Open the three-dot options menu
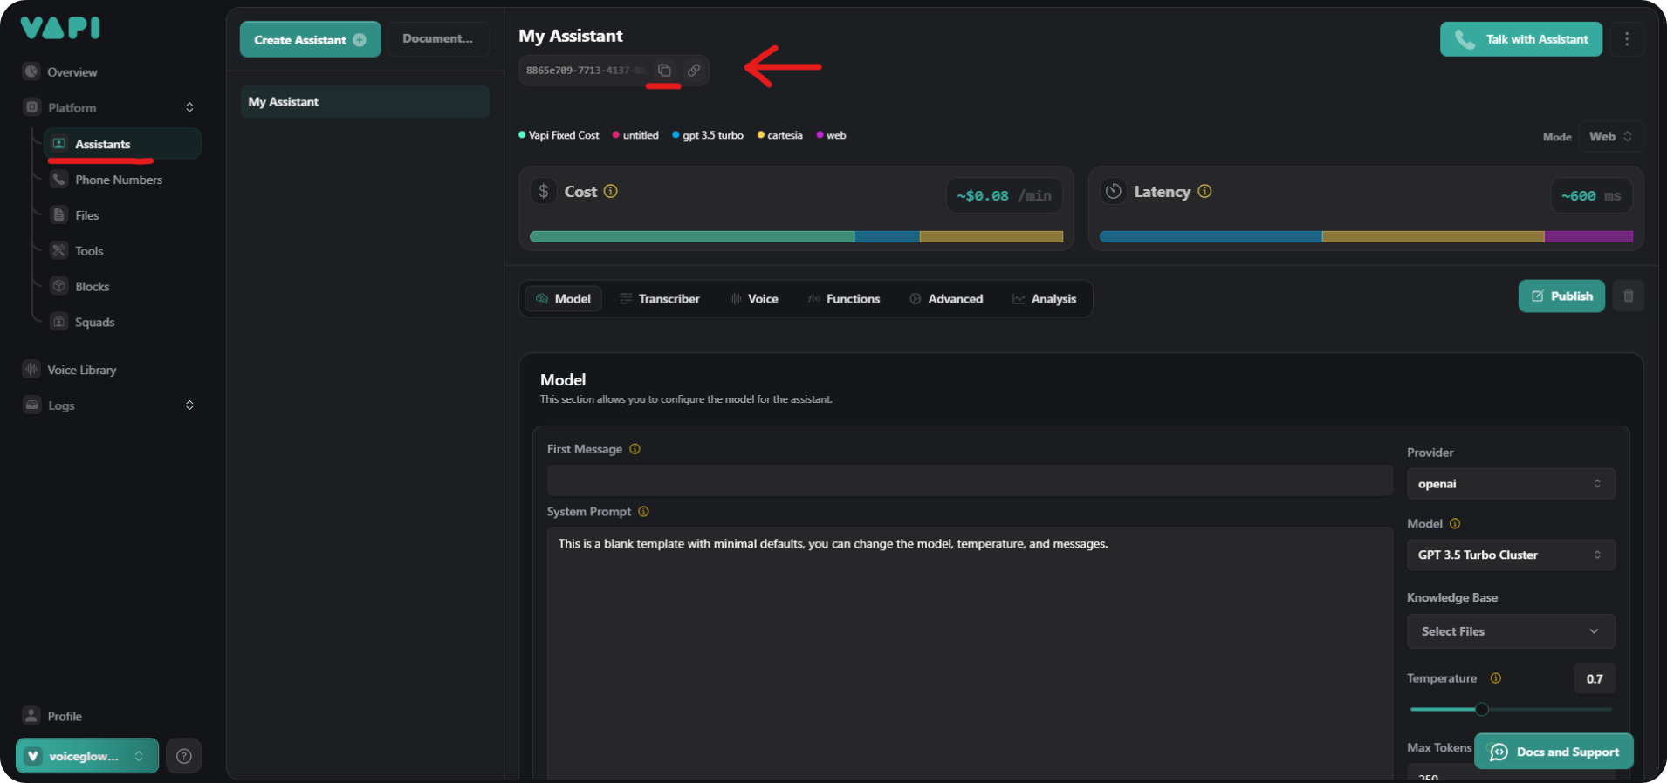 (x=1627, y=39)
